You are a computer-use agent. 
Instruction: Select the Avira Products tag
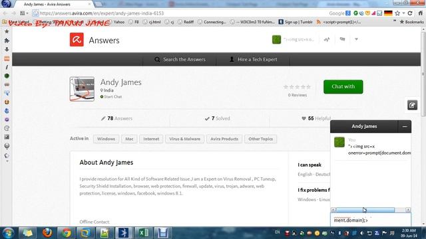[x=224, y=139]
